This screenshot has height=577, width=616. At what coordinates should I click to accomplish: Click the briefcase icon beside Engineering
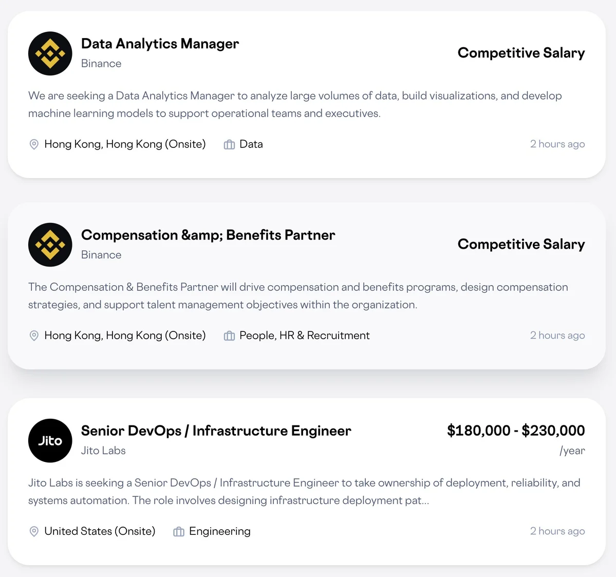(179, 531)
